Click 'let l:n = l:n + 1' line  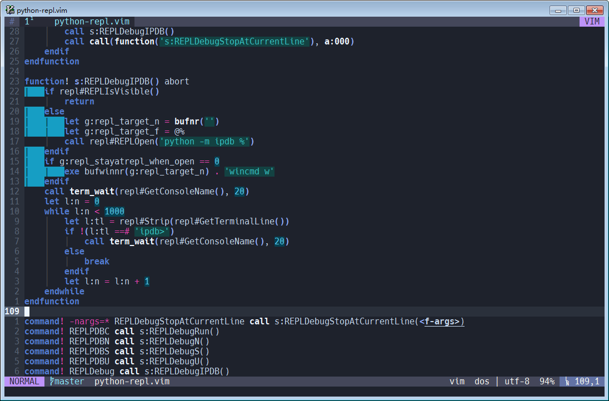click(107, 281)
